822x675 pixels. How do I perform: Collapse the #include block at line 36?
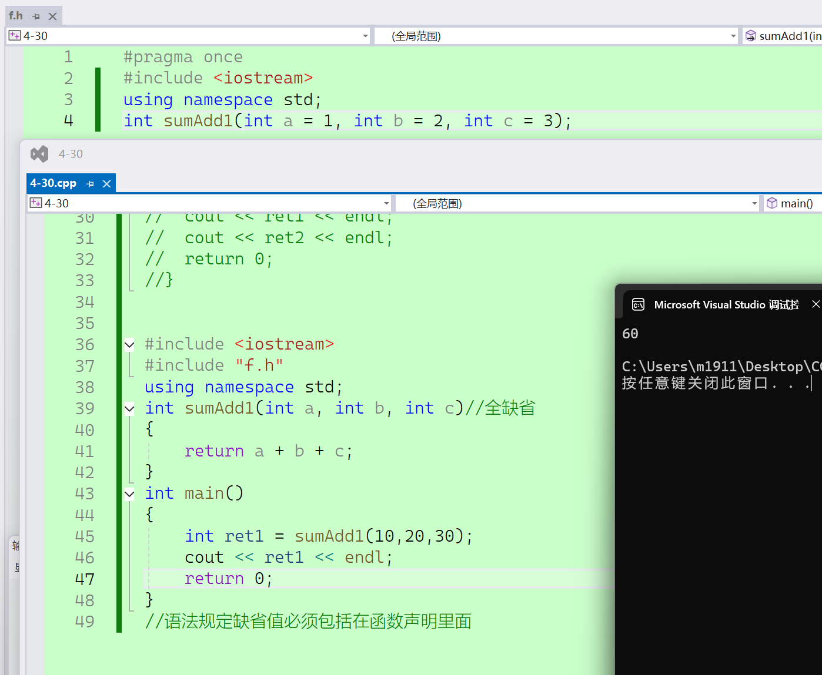[x=129, y=345]
